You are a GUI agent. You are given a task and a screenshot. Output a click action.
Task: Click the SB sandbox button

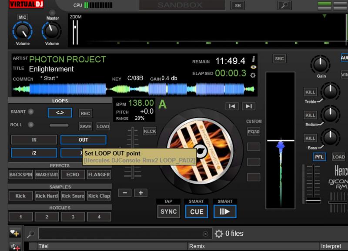[238, 5]
